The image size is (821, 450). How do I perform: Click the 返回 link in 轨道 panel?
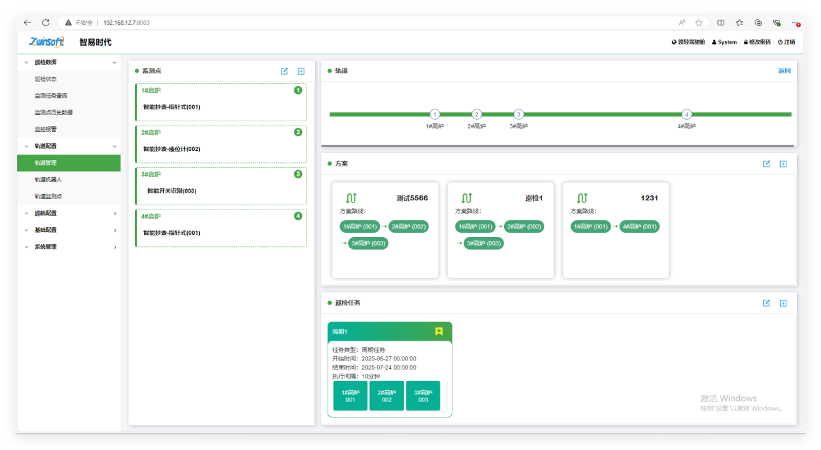784,71
